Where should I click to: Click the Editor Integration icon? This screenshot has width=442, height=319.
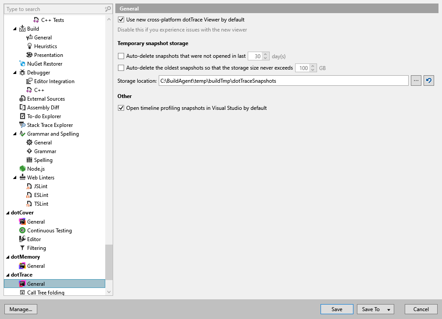[x=29, y=81]
